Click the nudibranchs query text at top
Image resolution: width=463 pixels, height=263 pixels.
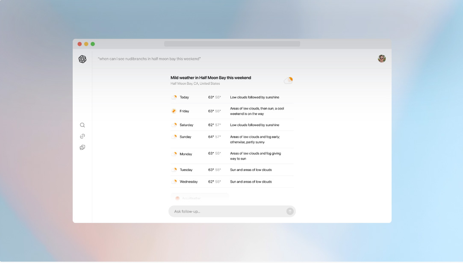149,59
